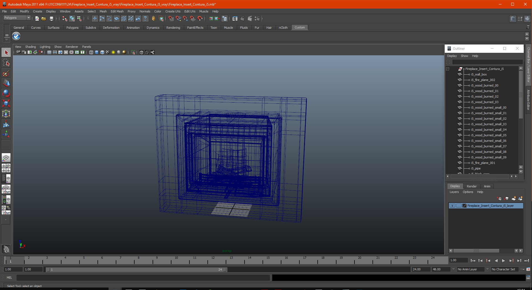532x290 pixels.
Task: Select the Show Manipulator tool
Action: (6, 134)
